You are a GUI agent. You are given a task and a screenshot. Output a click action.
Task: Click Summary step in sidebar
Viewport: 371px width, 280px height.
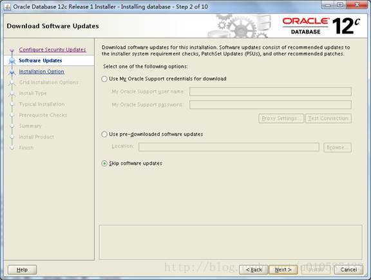[x=30, y=126]
